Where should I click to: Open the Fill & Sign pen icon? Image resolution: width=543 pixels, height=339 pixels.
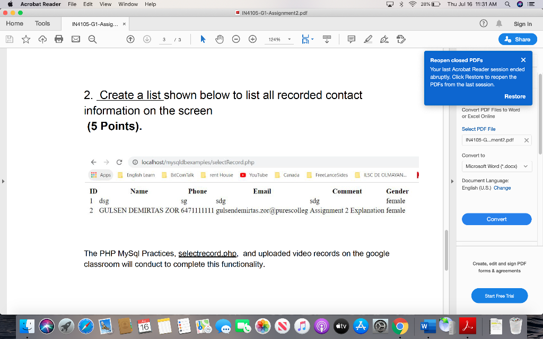click(x=384, y=39)
